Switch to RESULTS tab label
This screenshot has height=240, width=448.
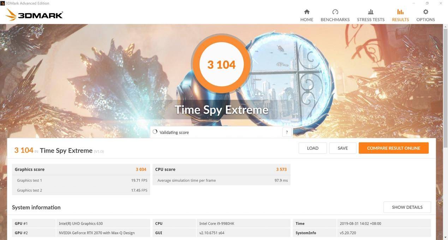click(x=400, y=19)
